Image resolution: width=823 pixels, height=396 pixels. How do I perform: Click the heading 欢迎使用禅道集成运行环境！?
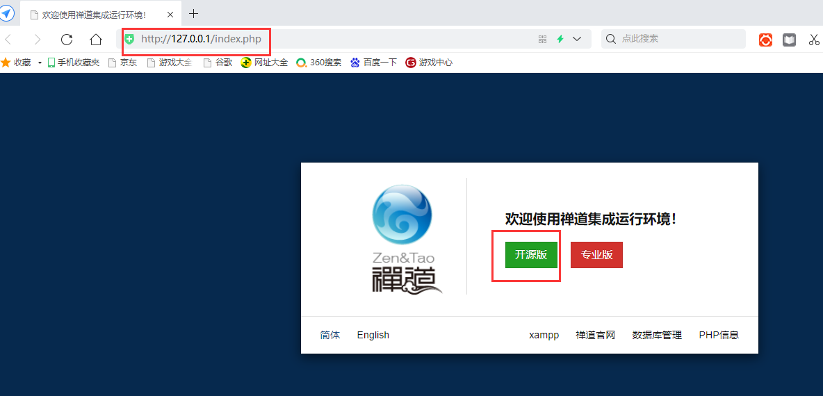pos(591,220)
